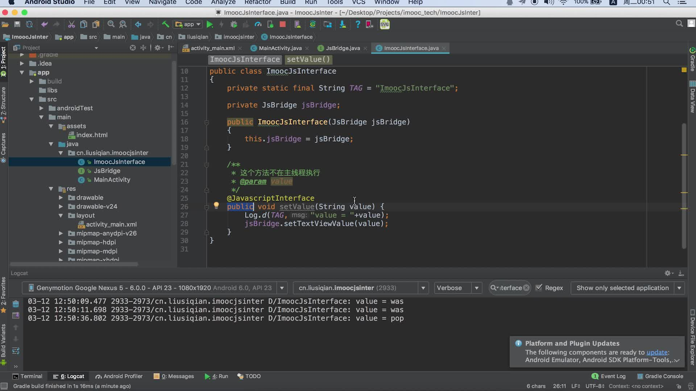Image resolution: width=696 pixels, height=391 pixels.
Task: Open the Analyze menu
Action: (x=223, y=2)
